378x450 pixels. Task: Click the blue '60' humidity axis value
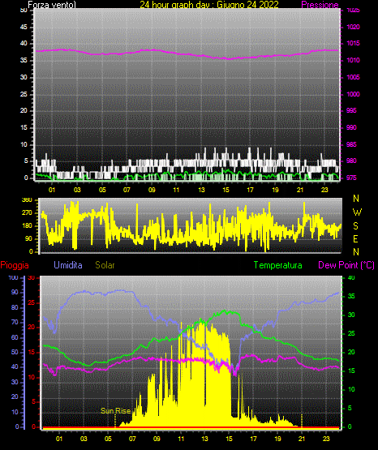tap(15, 337)
